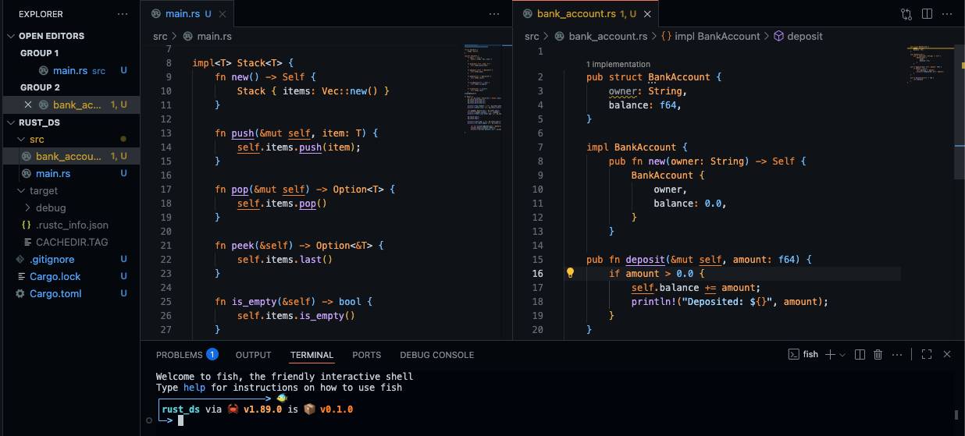The height and width of the screenshot is (436, 965).
Task: Select main.rs under Group 1
Action: click(x=70, y=70)
